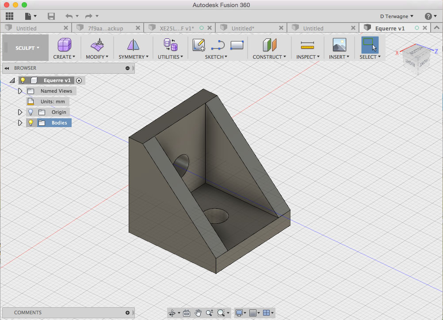Open Grid and Snaps settings icon
This screenshot has height=320, width=443.
(x=253, y=312)
